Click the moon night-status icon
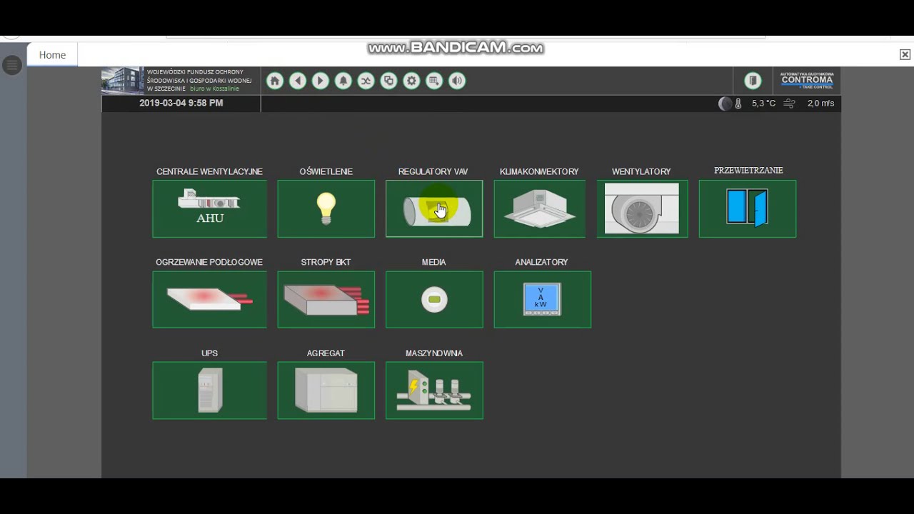914x514 pixels. pyautogui.click(x=725, y=104)
